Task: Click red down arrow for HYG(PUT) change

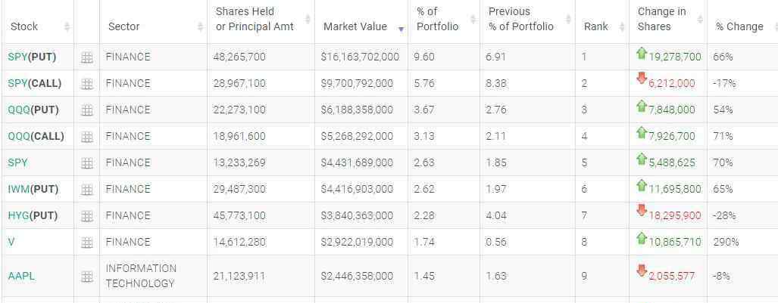Action: (642, 211)
